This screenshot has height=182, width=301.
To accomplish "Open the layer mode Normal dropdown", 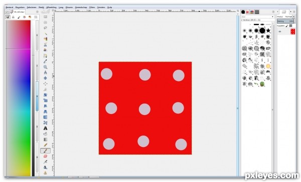I will click(290, 17).
